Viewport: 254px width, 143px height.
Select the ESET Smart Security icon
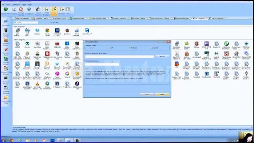[x=246, y=46]
